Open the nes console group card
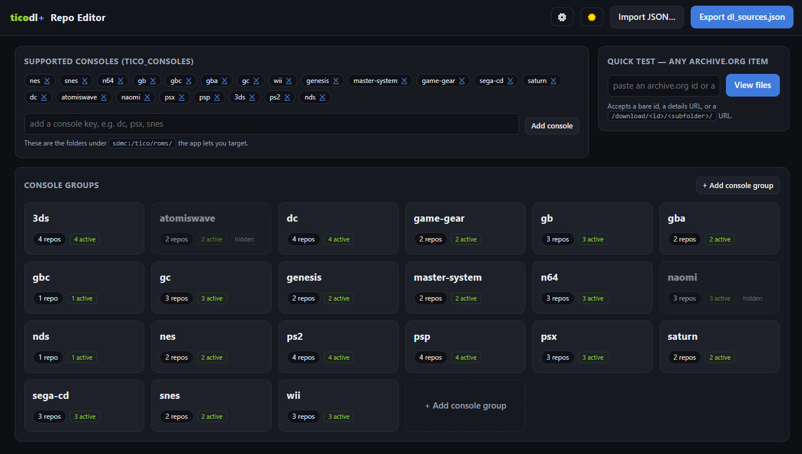802x454 pixels. click(x=211, y=347)
